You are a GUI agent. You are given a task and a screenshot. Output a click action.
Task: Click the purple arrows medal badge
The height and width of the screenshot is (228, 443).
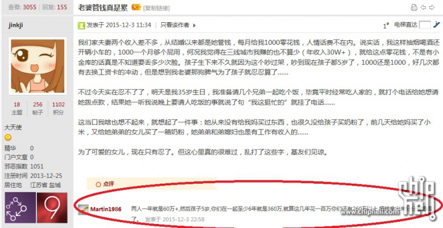tap(20, 208)
